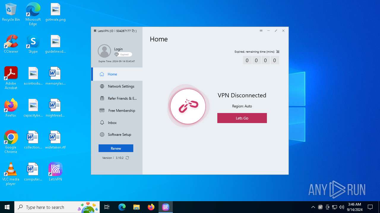This screenshot has width=380, height=213.
Task: Open File Explorer from the taskbar
Action: coord(136,207)
